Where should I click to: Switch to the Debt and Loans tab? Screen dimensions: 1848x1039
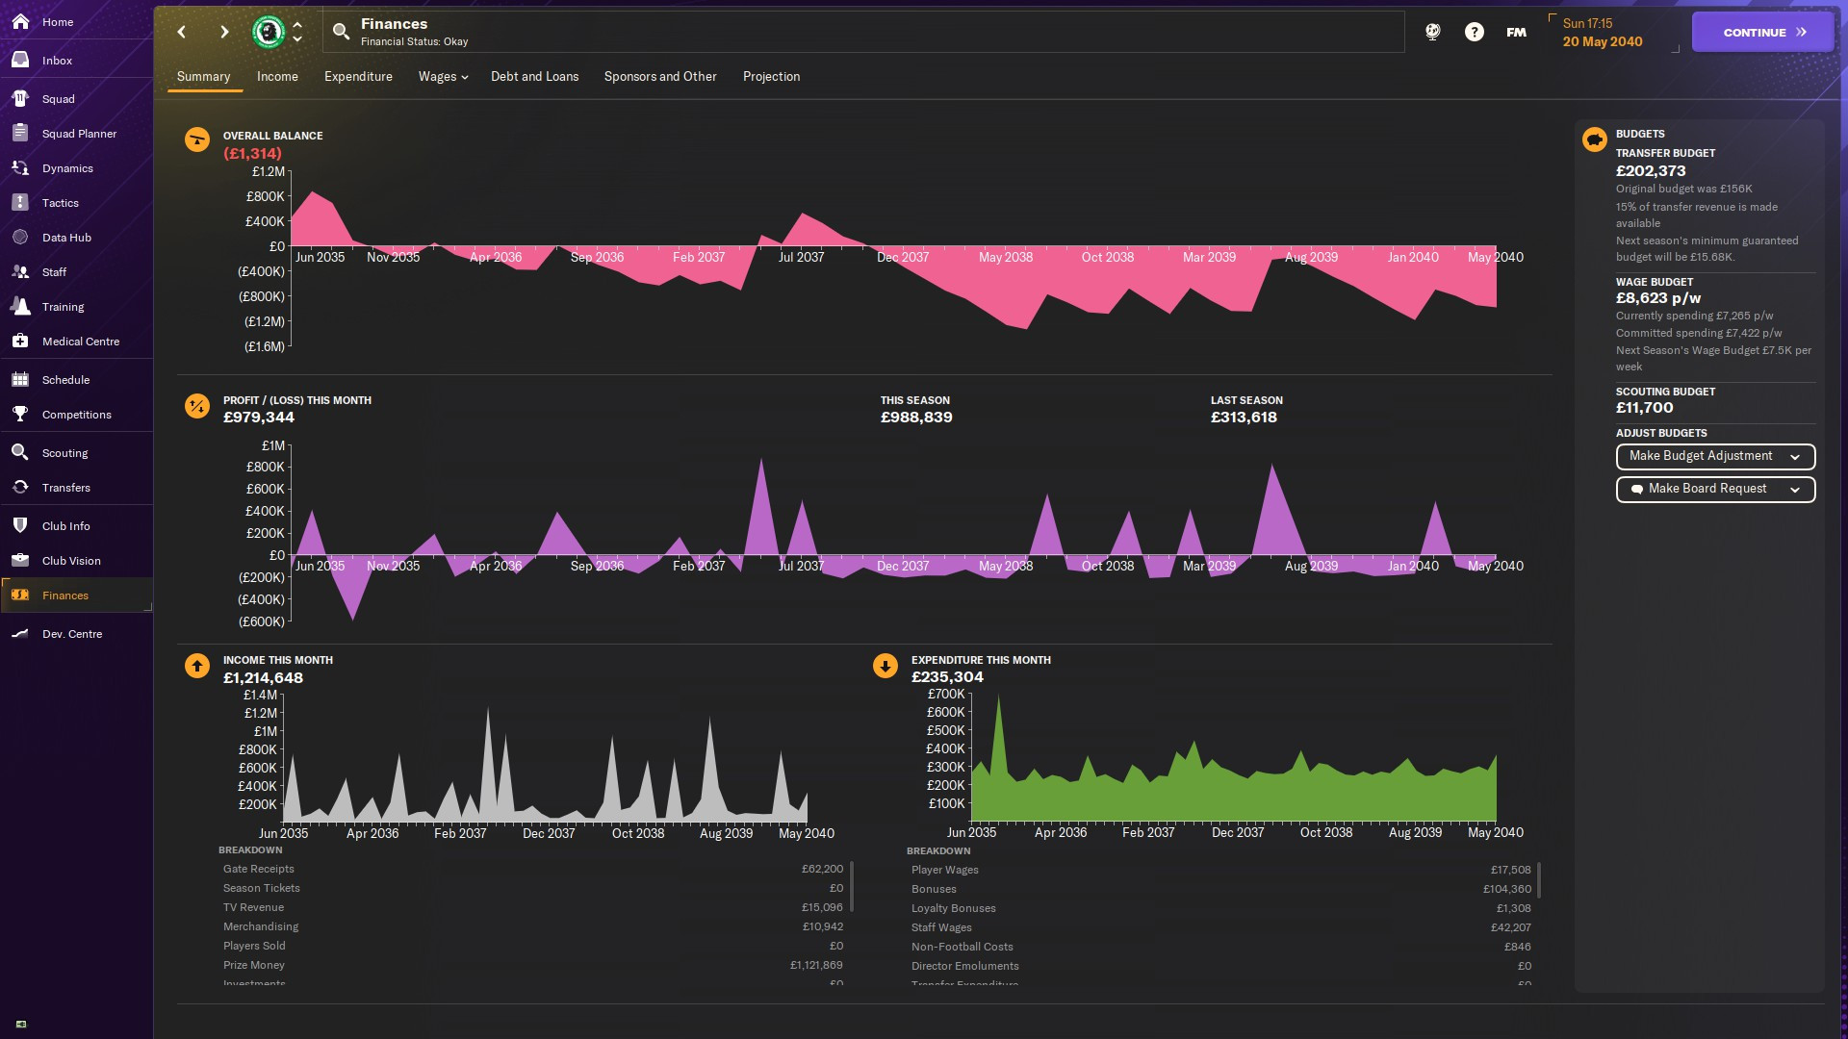click(x=534, y=77)
